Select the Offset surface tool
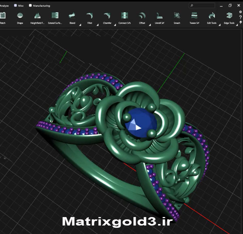Image resolution: width=243 pixels, height=234 pixels. coord(142,18)
